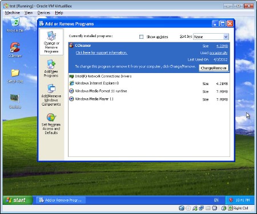Open the View menu

click(29, 13)
